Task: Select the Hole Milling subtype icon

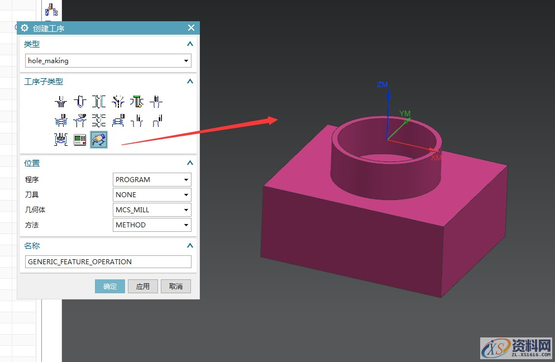Action: [61, 120]
